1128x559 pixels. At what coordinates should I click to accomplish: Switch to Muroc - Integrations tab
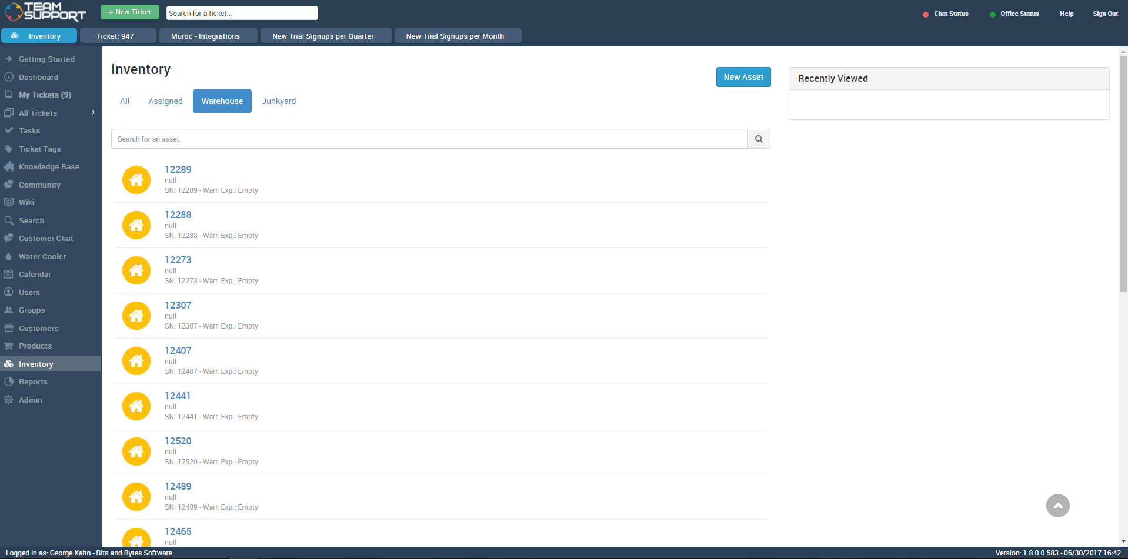click(208, 36)
